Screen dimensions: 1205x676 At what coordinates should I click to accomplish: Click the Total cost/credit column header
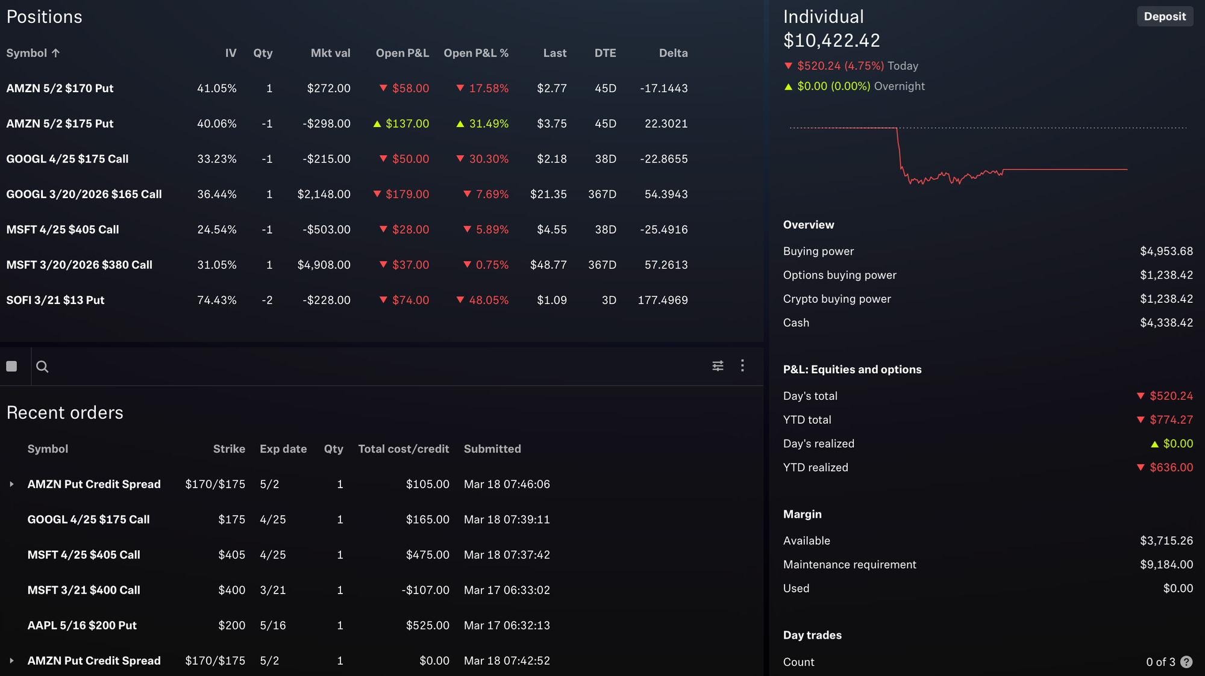(x=403, y=449)
